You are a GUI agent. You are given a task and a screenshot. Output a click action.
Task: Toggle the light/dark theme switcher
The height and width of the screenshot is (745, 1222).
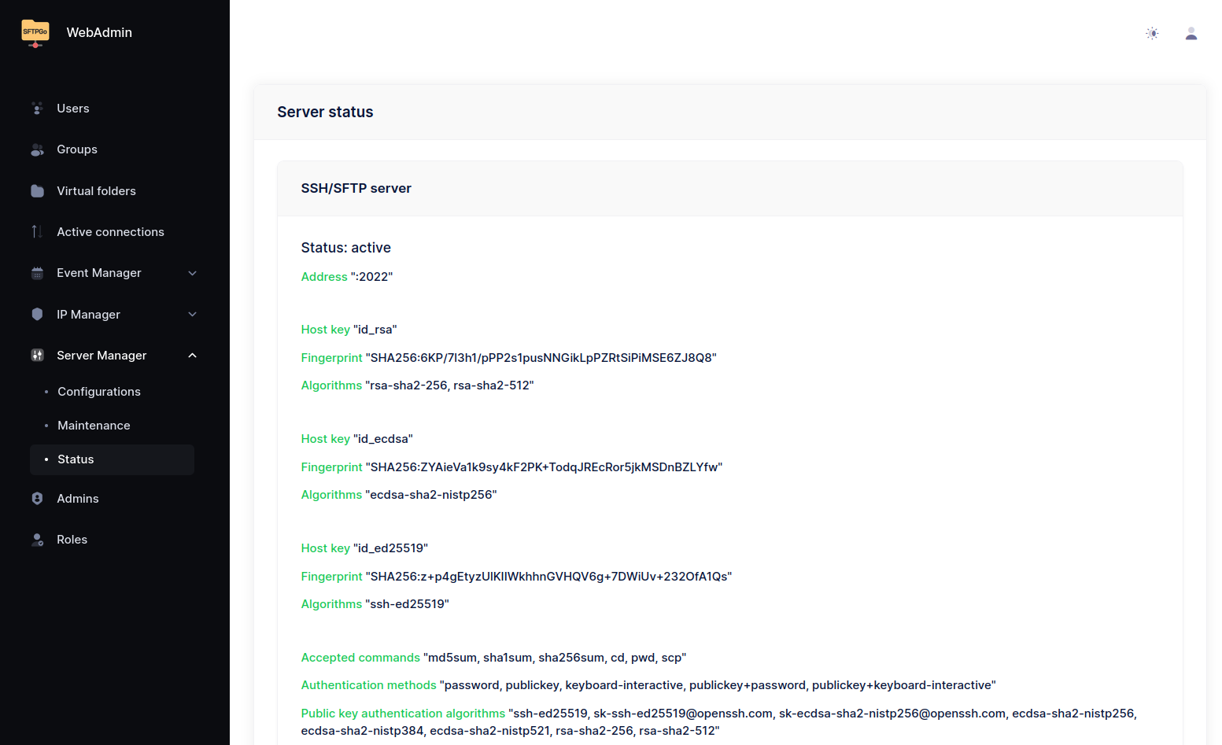(1152, 33)
